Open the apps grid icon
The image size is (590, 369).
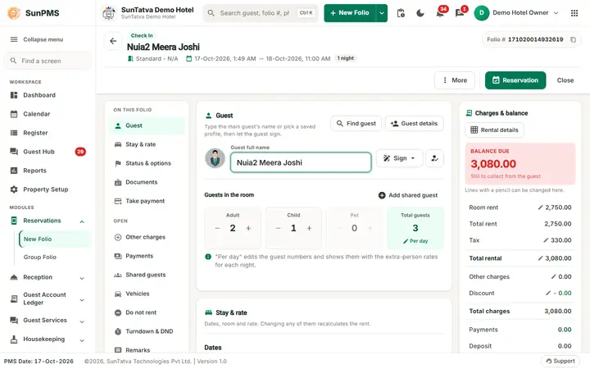pyautogui.click(x=574, y=13)
